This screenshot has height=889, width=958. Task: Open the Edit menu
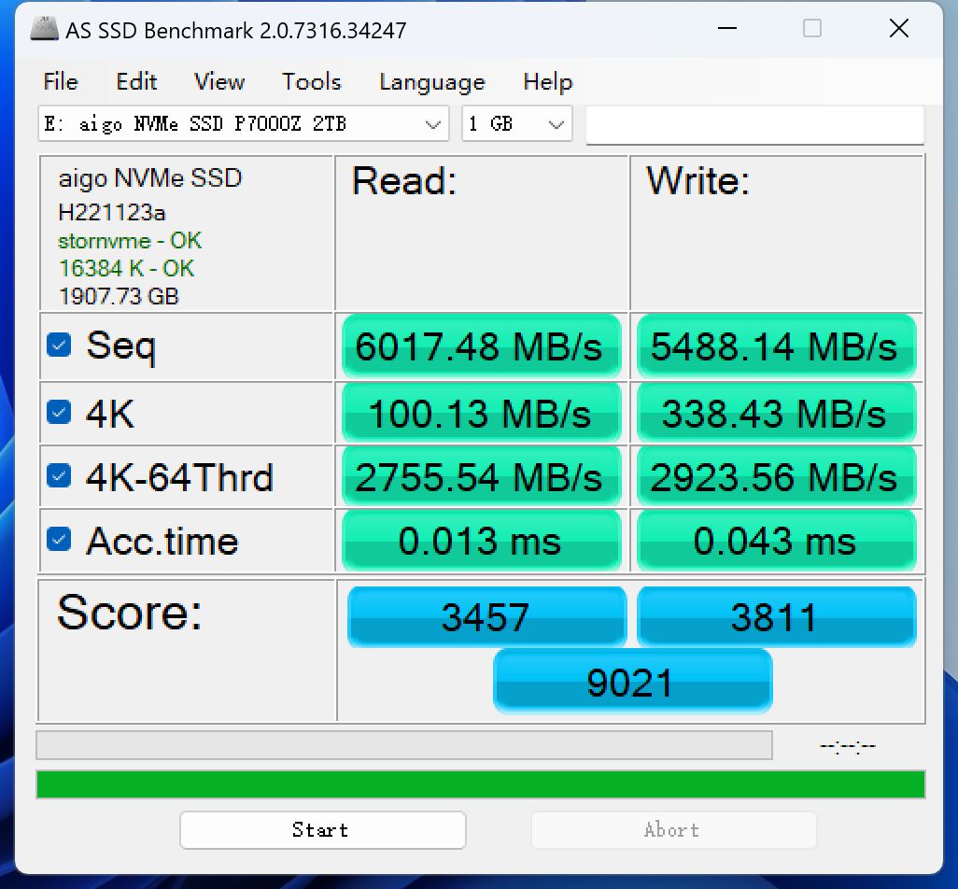coord(136,82)
